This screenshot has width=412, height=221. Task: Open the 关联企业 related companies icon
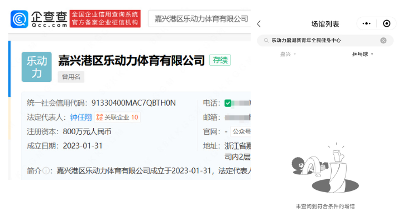tap(99, 117)
